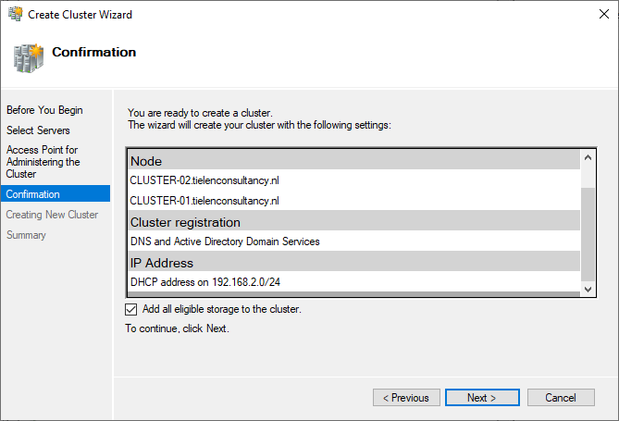Click the Cluster registration section header
619x421 pixels.
pyautogui.click(x=354, y=222)
